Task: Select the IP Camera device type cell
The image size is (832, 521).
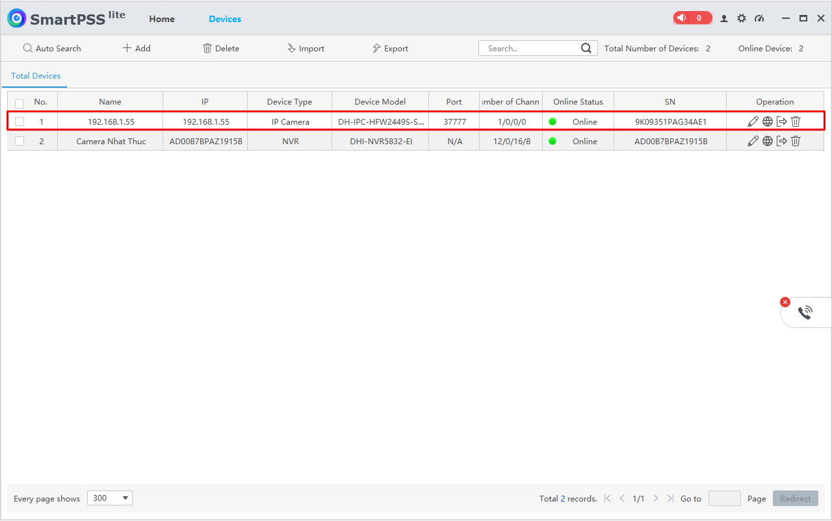Action: tap(290, 121)
